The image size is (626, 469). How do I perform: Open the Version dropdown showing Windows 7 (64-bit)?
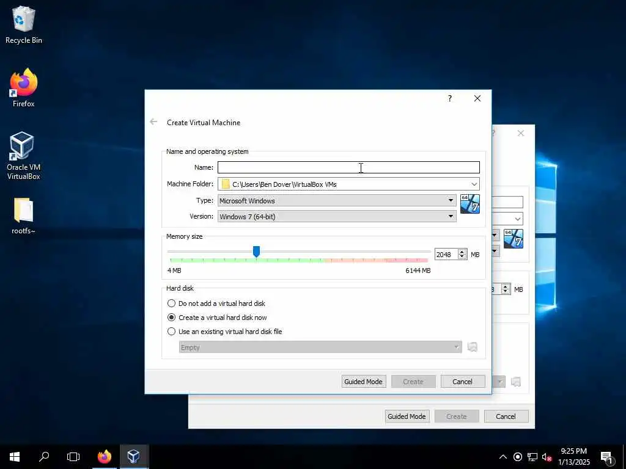click(337, 217)
